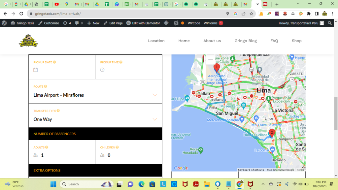
Task: Bookmark this page with the star icon
Action: click(251, 14)
